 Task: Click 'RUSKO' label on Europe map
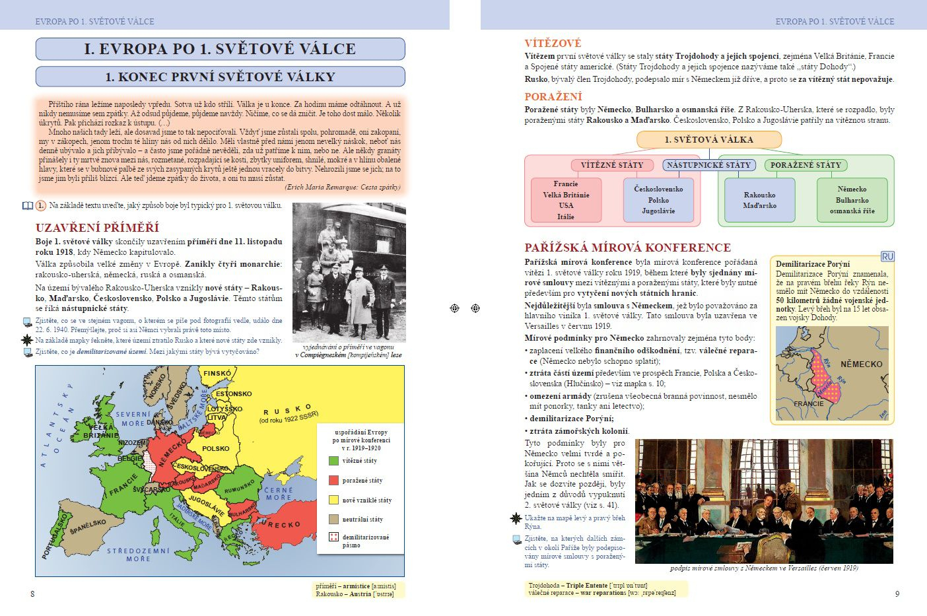pyautogui.click(x=287, y=410)
